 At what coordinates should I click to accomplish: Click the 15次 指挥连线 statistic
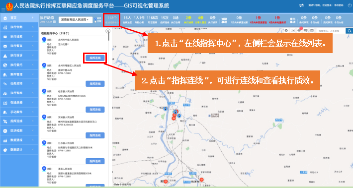tap(165, 20)
